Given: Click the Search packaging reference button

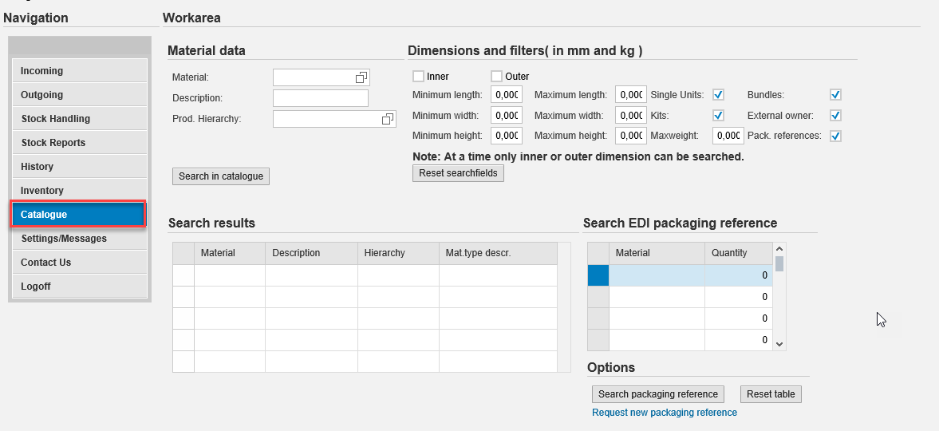Looking at the screenshot, I should pos(658,394).
